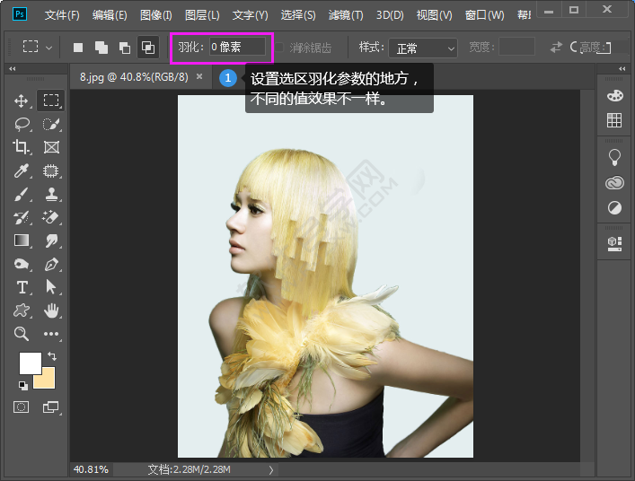This screenshot has height=481, width=635.
Task: Choose the New selection mode button
Action: pyautogui.click(x=78, y=48)
